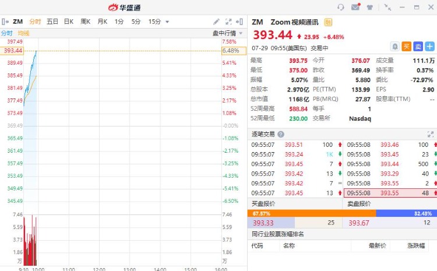Click the blue sell button
Screen dimensions: 437x271
click(418, 46)
